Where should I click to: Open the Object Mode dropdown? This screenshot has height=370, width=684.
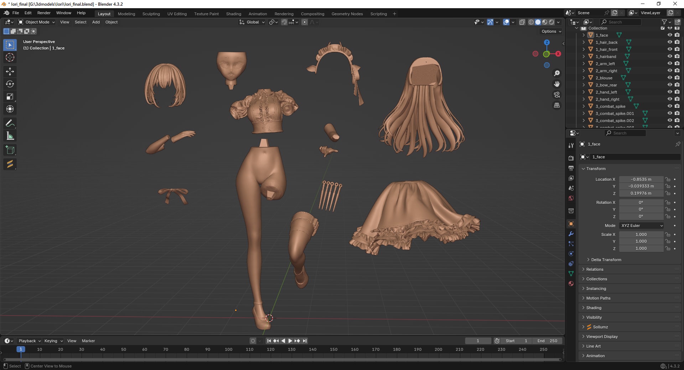37,22
